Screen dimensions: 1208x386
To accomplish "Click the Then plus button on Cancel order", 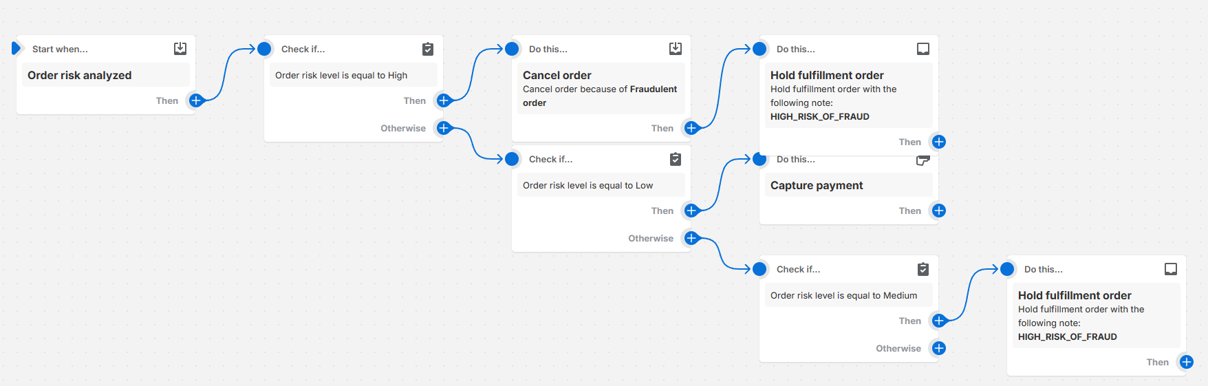I will pyautogui.click(x=691, y=128).
